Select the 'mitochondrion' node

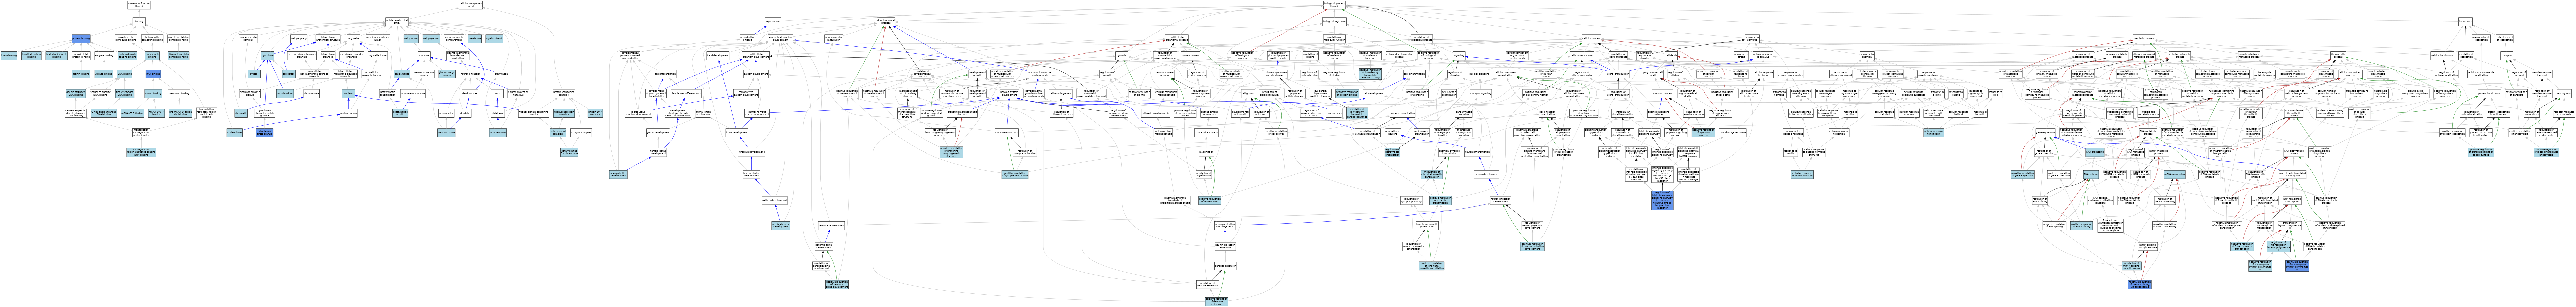point(285,94)
